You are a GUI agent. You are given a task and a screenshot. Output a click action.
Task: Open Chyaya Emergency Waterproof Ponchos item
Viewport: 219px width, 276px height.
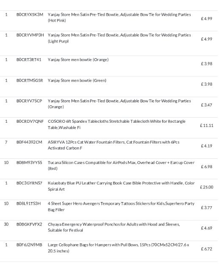point(114,227)
